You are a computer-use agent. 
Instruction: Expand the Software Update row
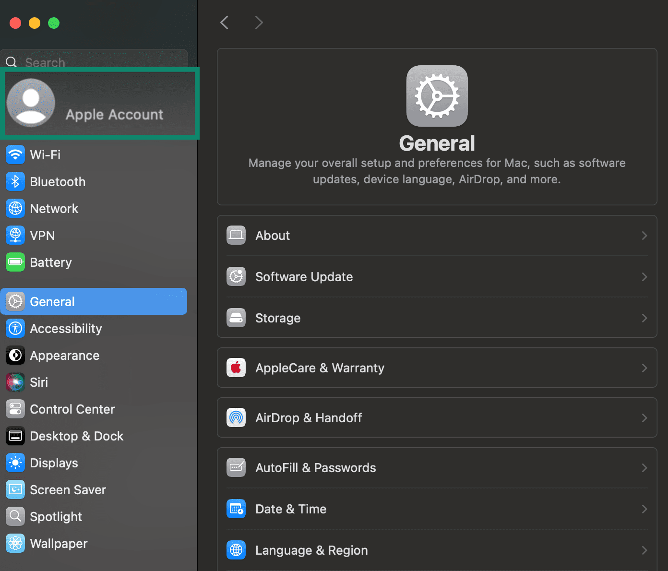tap(437, 276)
